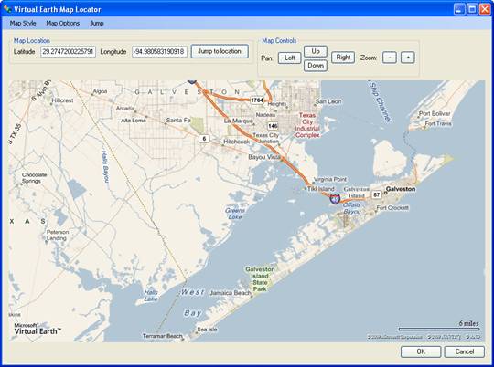Click the Galveston city label on map
The height and width of the screenshot is (367, 494).
coord(401,189)
